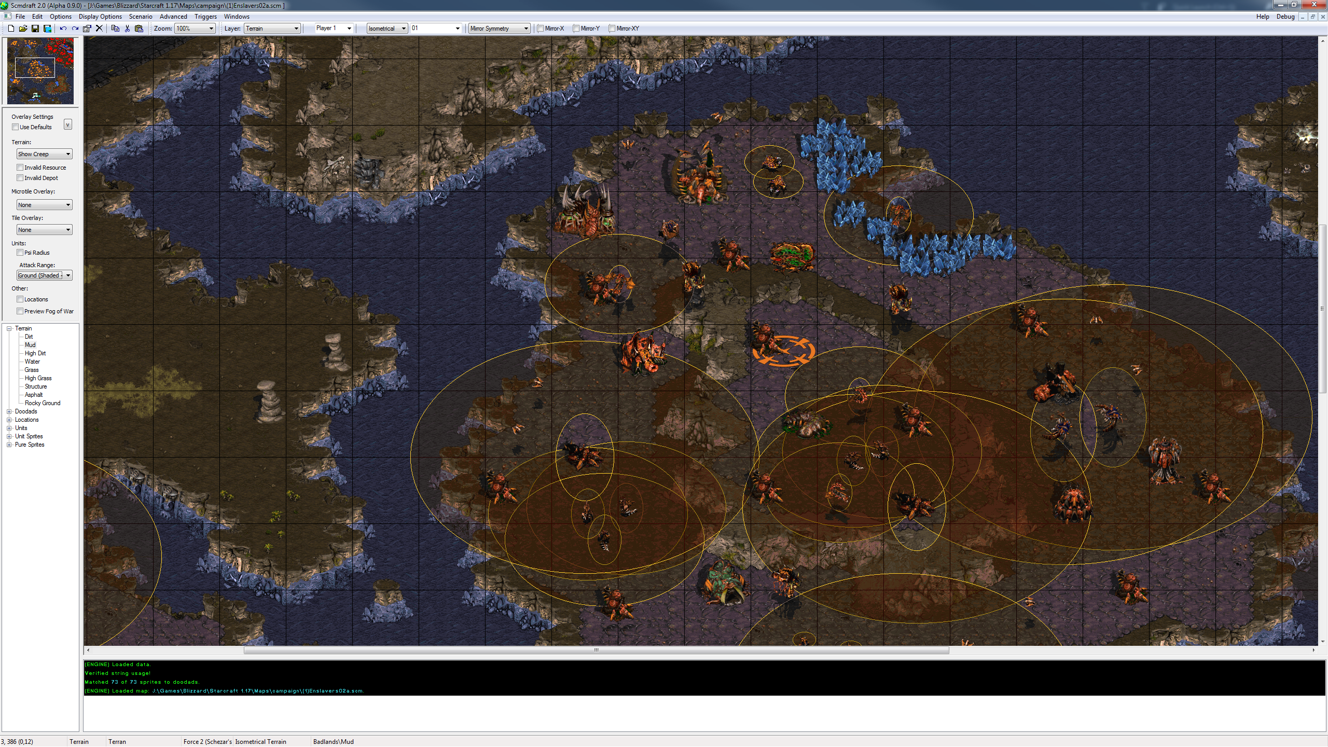Screen dimensions: 1328x747
Task: Open the Layer dropdown
Action: click(x=272, y=29)
